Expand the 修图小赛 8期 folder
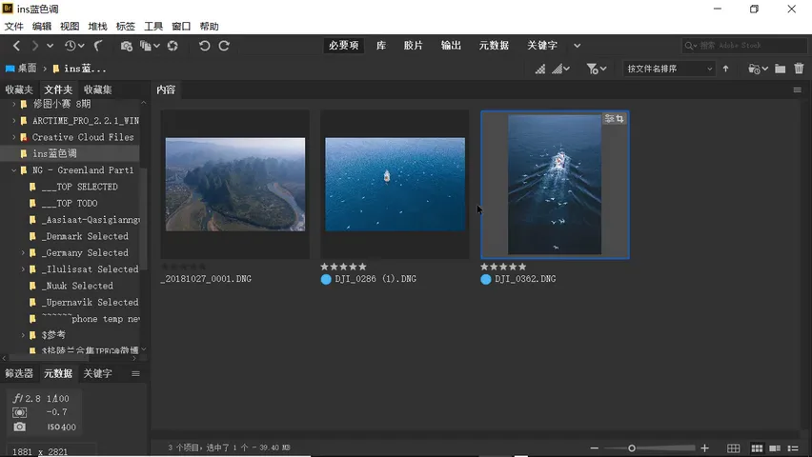The image size is (812, 457). (14, 104)
